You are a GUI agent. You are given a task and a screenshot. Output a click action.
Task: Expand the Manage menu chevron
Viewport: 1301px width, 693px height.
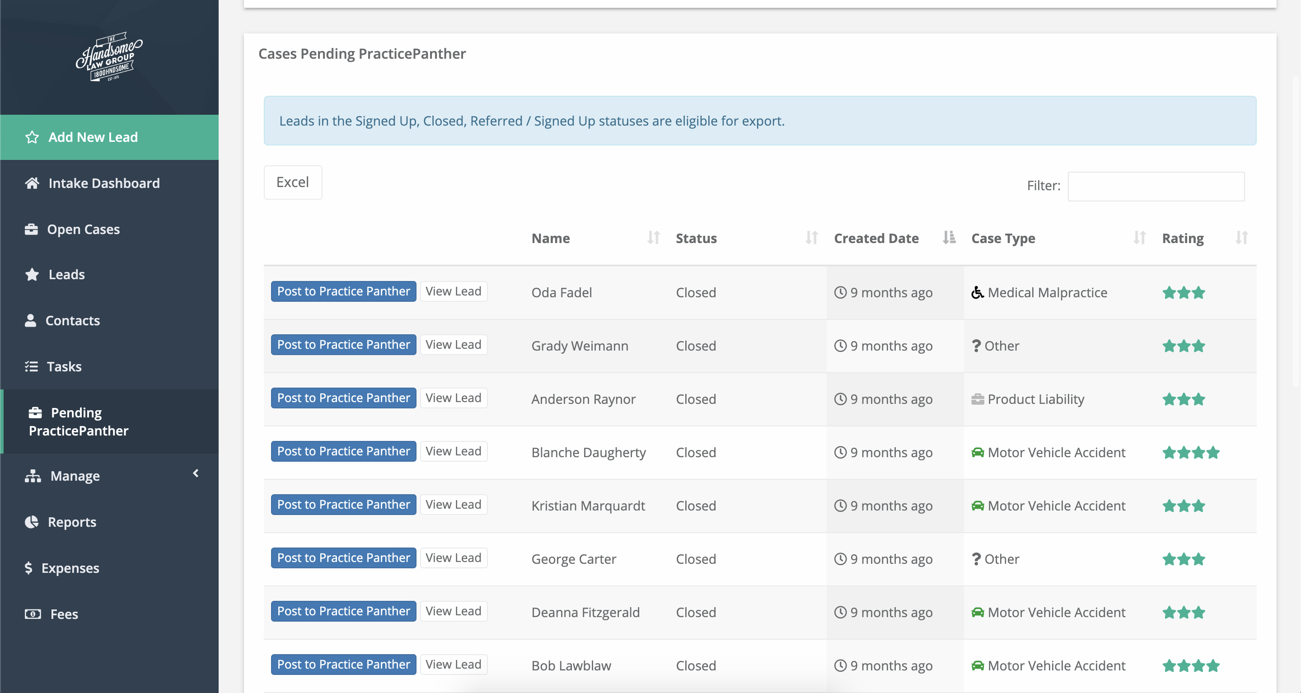point(196,473)
